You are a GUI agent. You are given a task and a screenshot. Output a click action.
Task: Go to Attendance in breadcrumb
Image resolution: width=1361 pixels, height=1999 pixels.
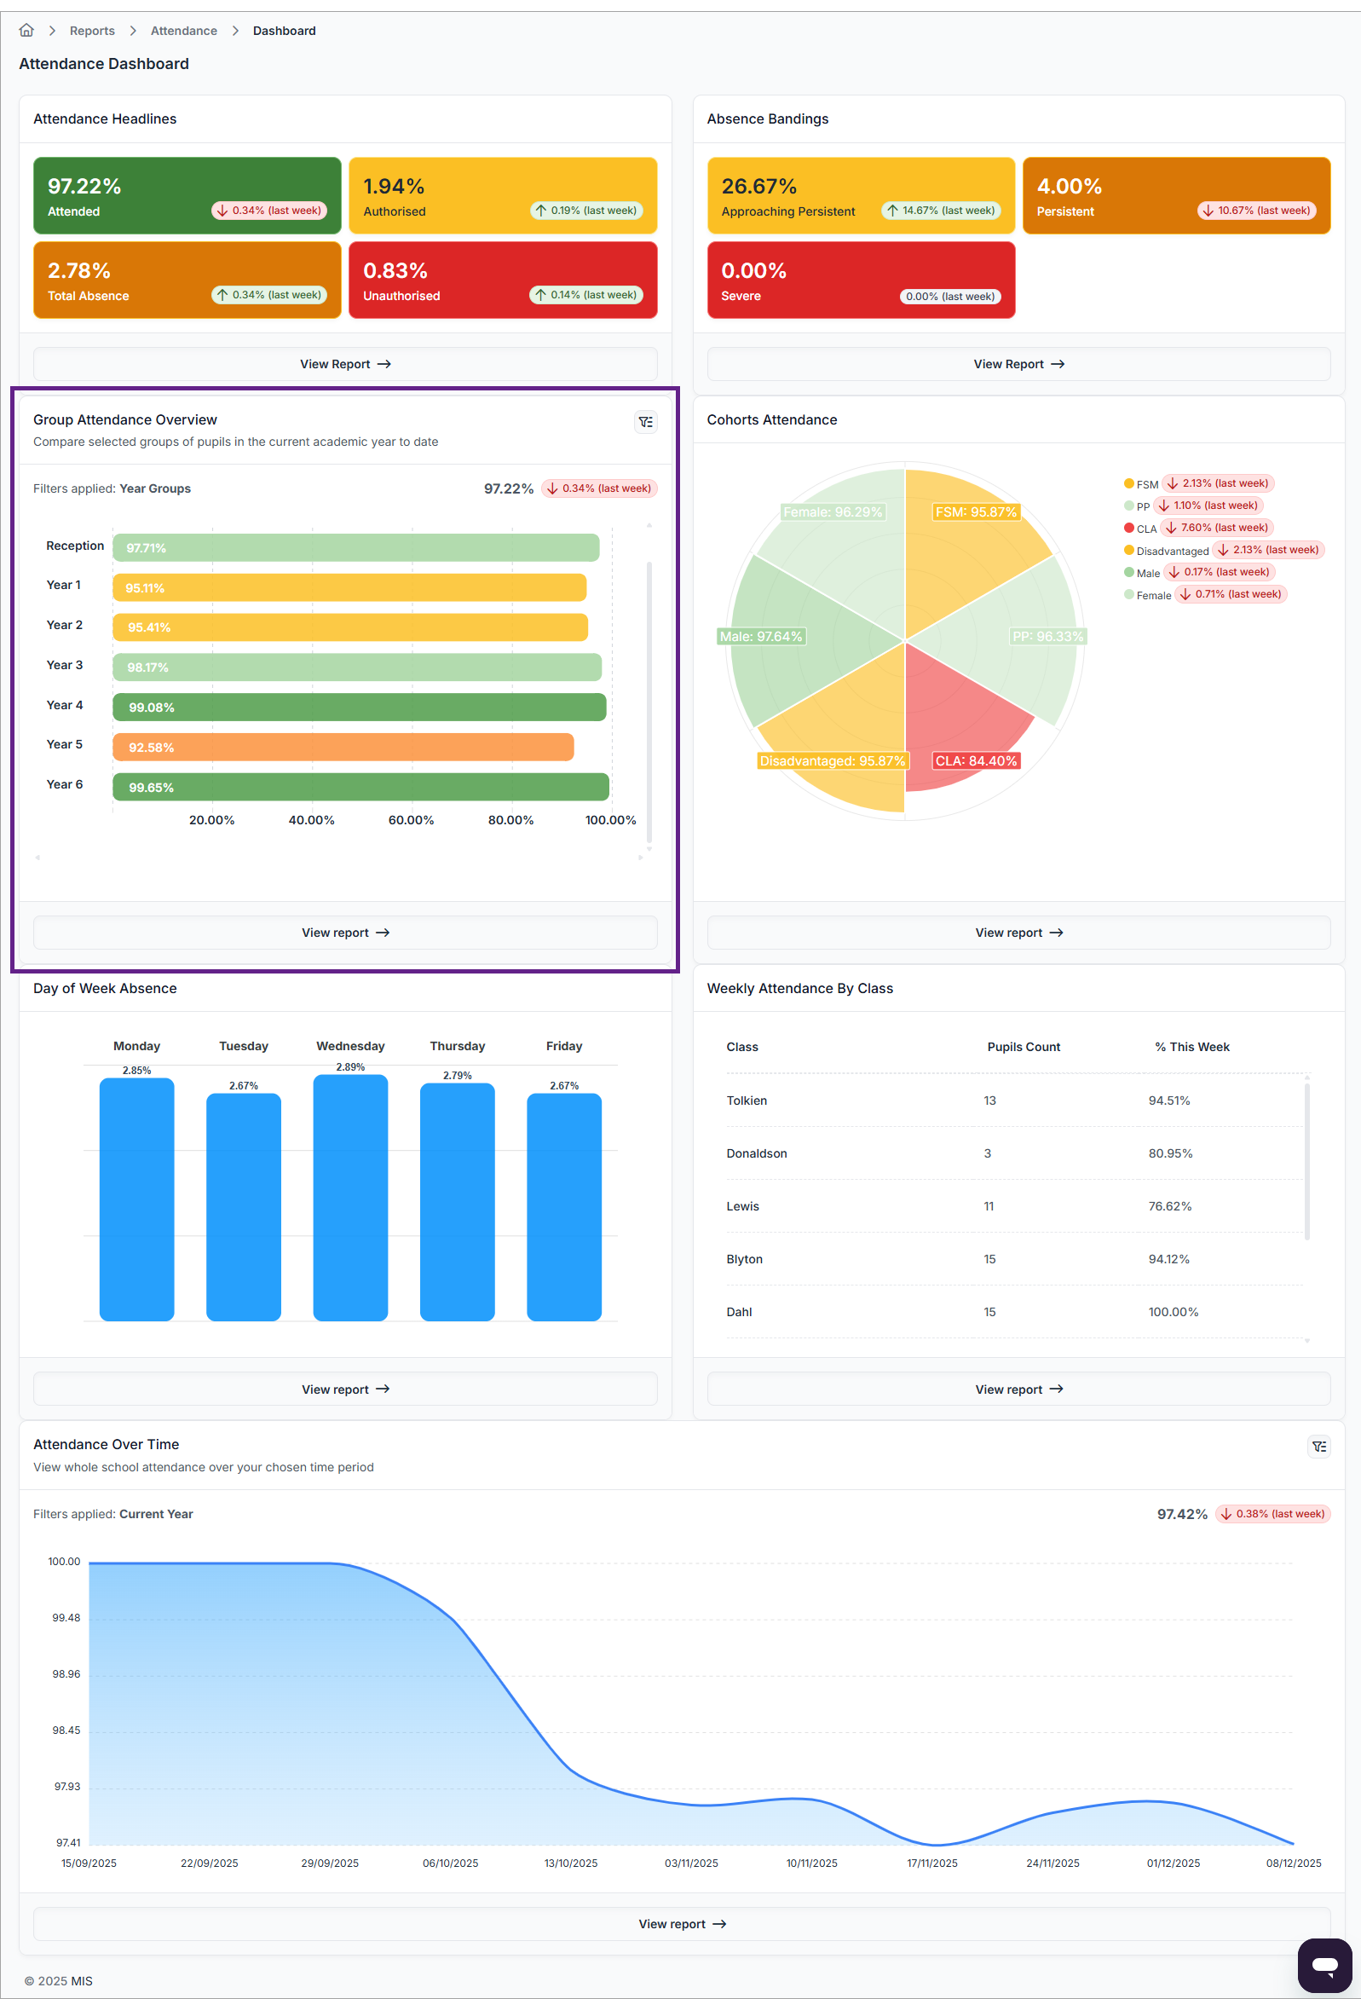(x=183, y=31)
